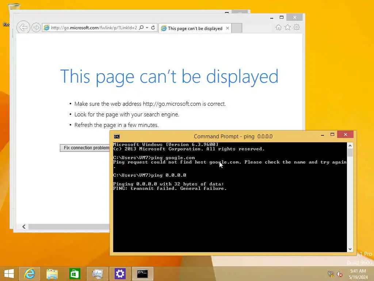Close the "This page can't be displayed" tab
This screenshot has width=374, height=281.
pyautogui.click(x=228, y=28)
